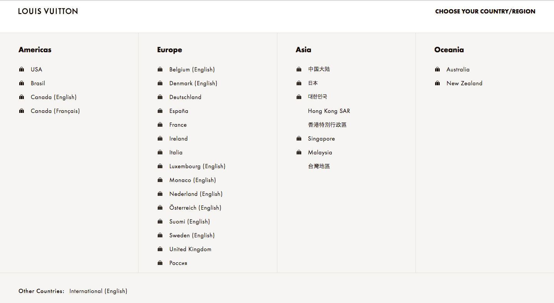Select Denmark (English) link
Screen dimensions: 554x303
[193, 83]
